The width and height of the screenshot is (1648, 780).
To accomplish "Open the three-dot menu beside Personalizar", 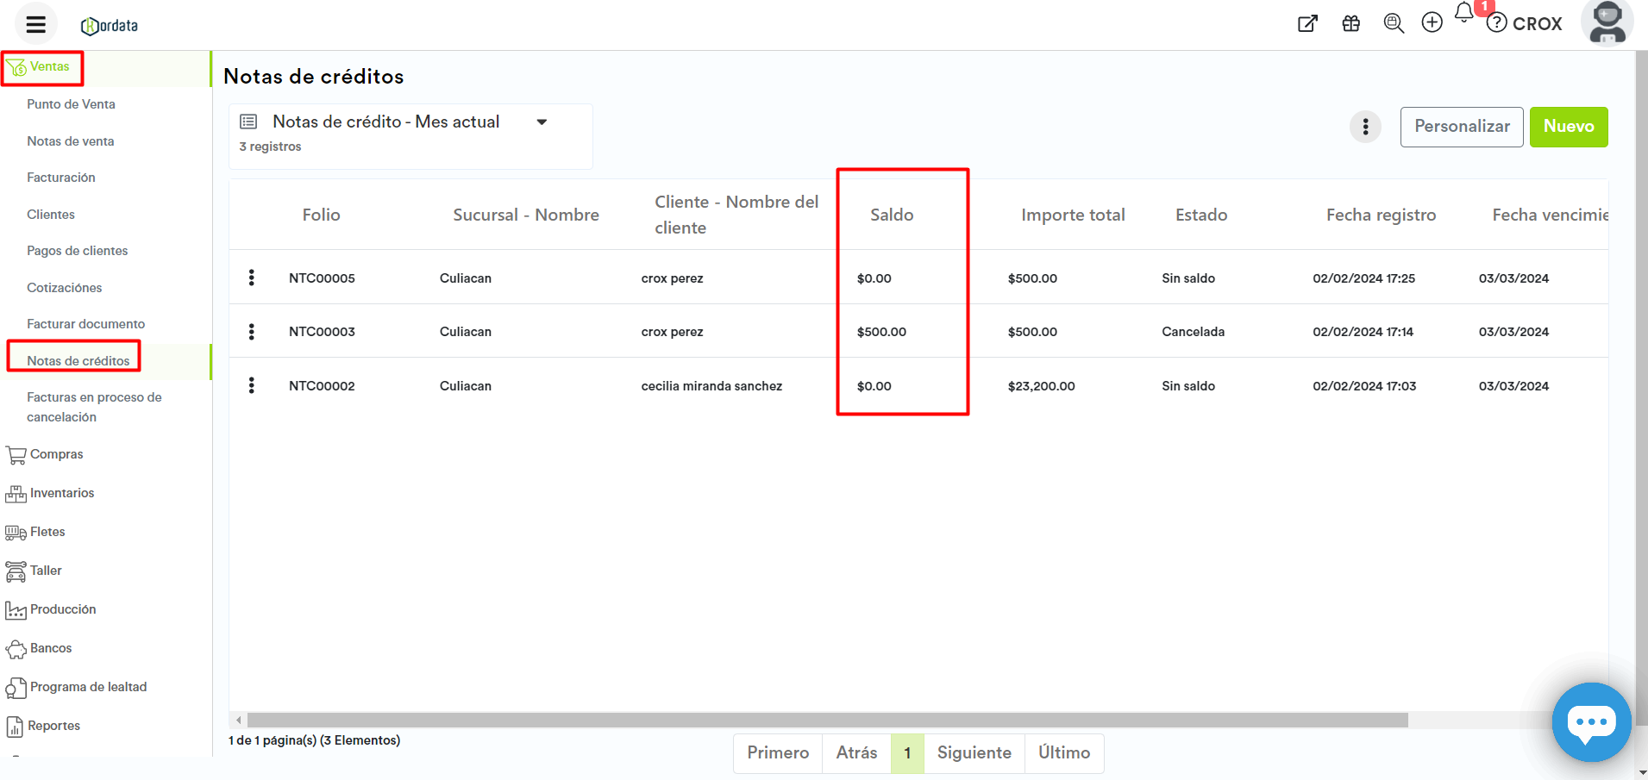I will point(1364,128).
